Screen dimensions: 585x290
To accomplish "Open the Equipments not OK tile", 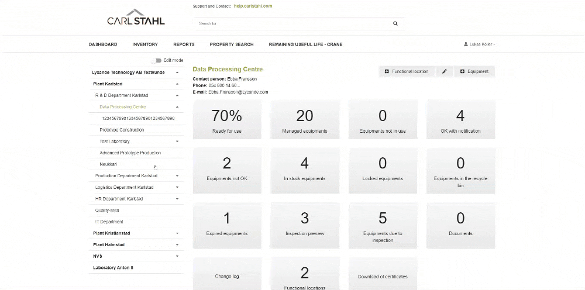I will tap(227, 170).
